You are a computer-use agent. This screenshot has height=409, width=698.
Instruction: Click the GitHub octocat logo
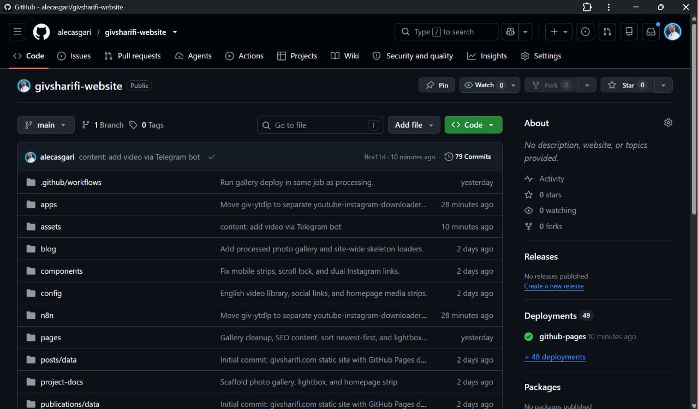coord(41,32)
